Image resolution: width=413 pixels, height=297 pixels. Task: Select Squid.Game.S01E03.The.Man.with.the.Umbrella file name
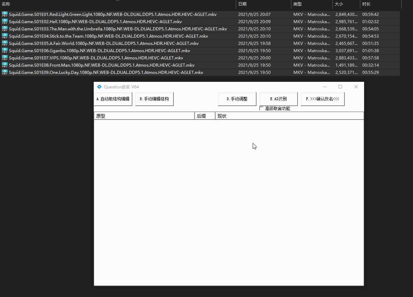[x=118, y=29]
